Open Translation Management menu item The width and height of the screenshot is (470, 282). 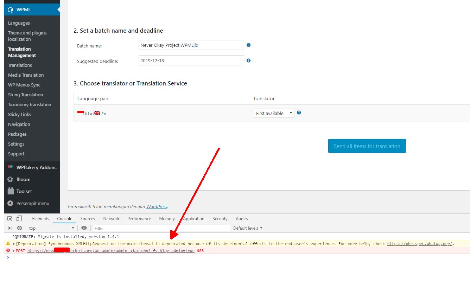point(22,52)
